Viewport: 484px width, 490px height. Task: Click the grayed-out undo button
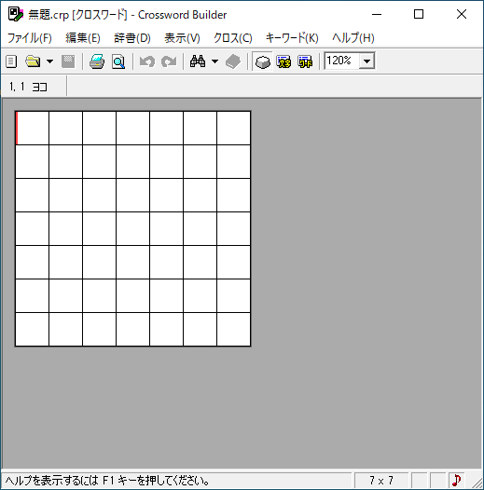(x=147, y=61)
